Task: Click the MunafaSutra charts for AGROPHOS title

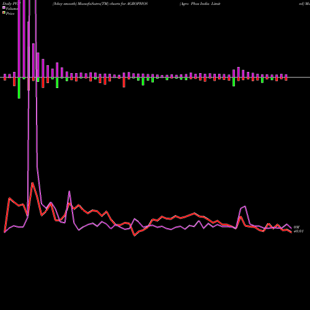Action: point(100,4)
